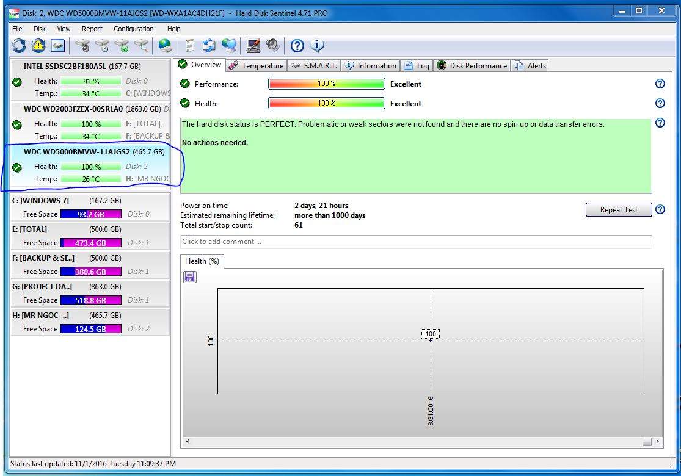Click the 8/31/2016 date label on chart
Viewport: 681px width, 476px height.
[431, 411]
